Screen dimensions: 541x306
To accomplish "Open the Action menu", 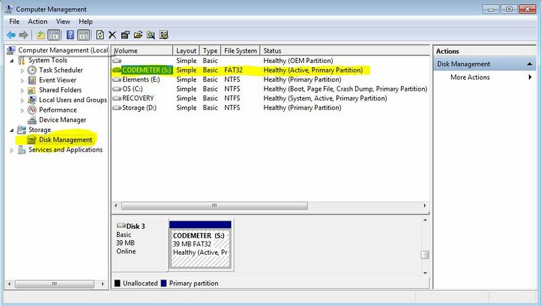I will (37, 22).
